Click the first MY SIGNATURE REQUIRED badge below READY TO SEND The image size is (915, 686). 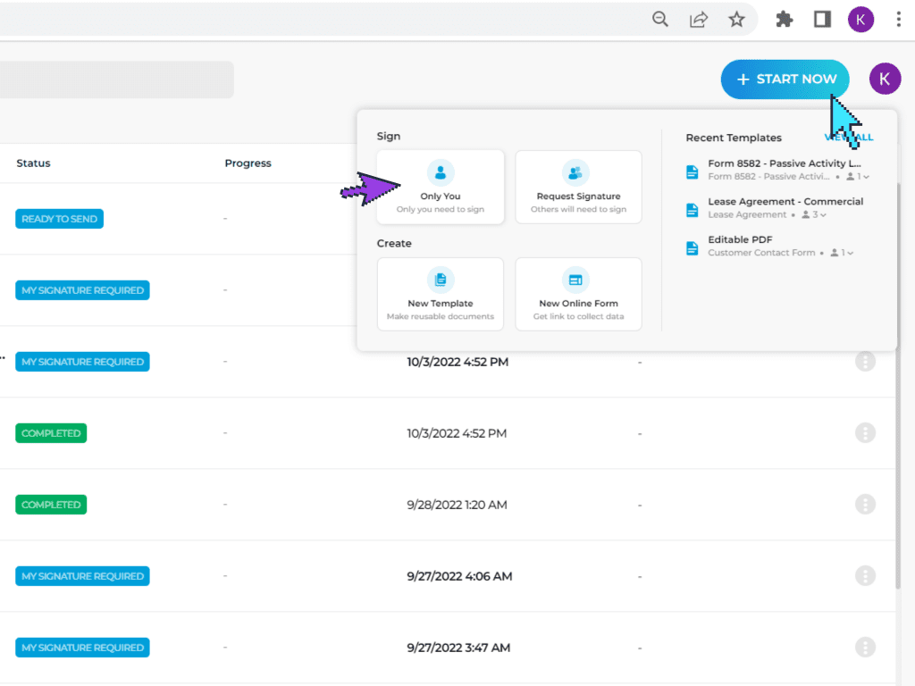click(82, 290)
